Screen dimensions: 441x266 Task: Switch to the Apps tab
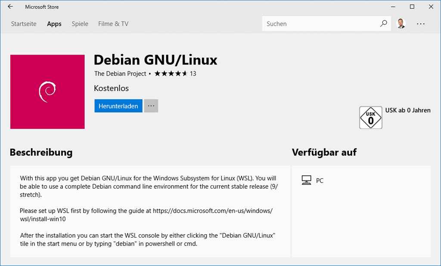(x=54, y=24)
